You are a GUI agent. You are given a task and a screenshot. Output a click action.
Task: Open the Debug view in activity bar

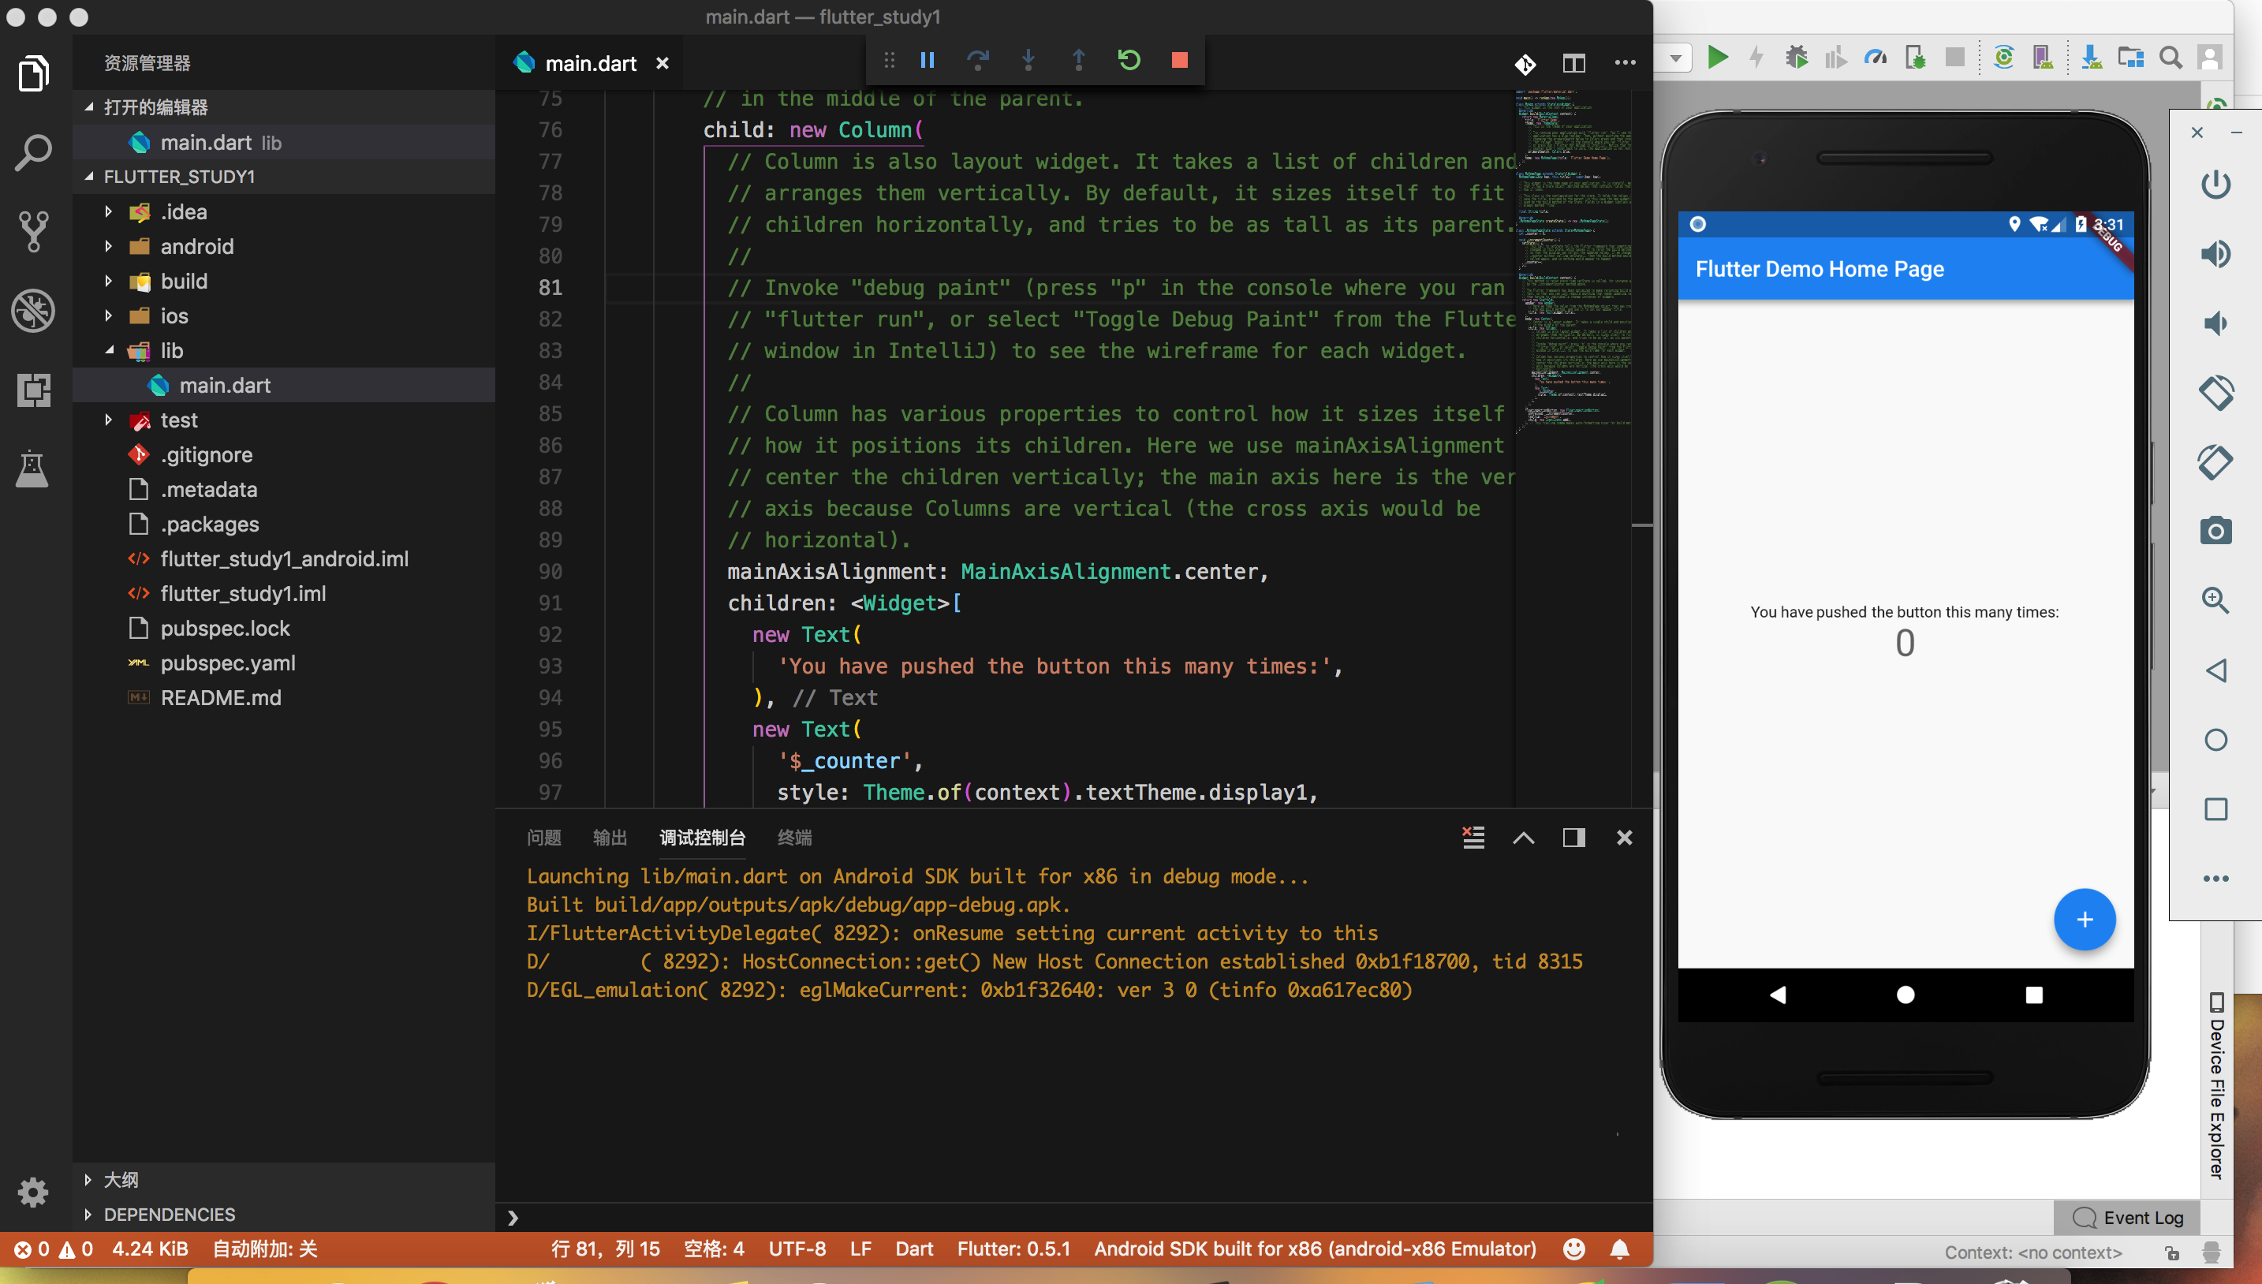click(x=33, y=311)
